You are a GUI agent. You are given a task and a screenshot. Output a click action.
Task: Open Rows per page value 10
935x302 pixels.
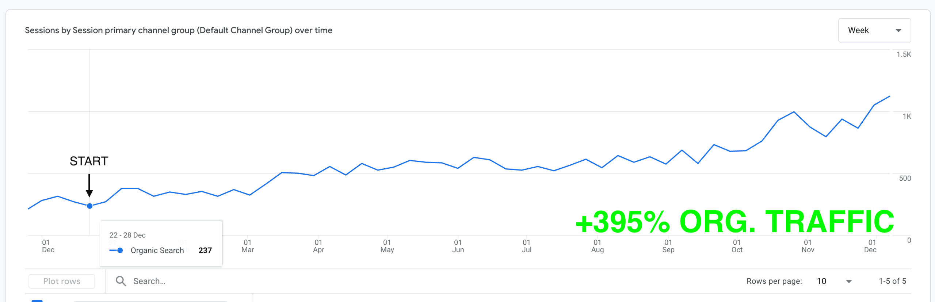pyautogui.click(x=821, y=281)
